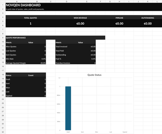162x134 pixels.
Task: Select the "Won Quotes" metric label
Action: 11,46
